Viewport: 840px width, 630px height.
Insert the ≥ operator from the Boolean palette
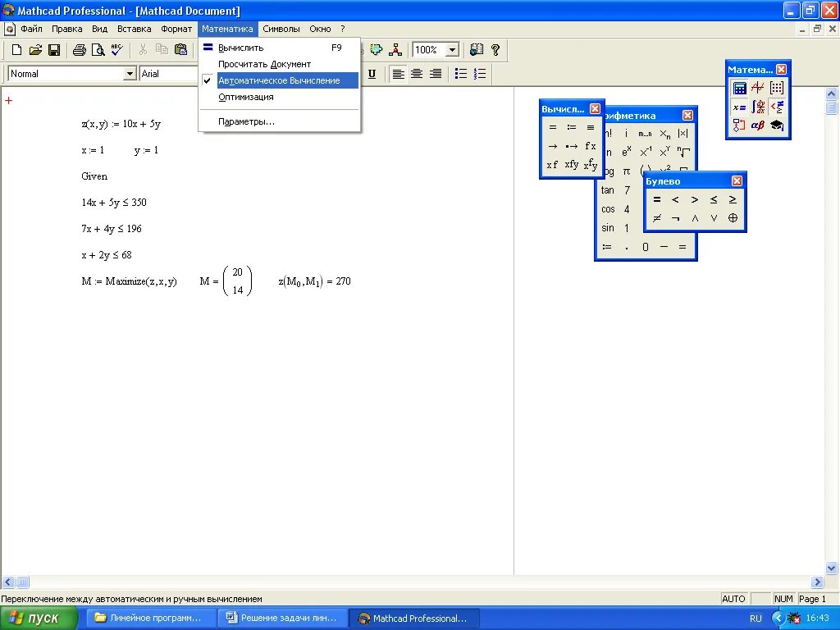tap(733, 200)
